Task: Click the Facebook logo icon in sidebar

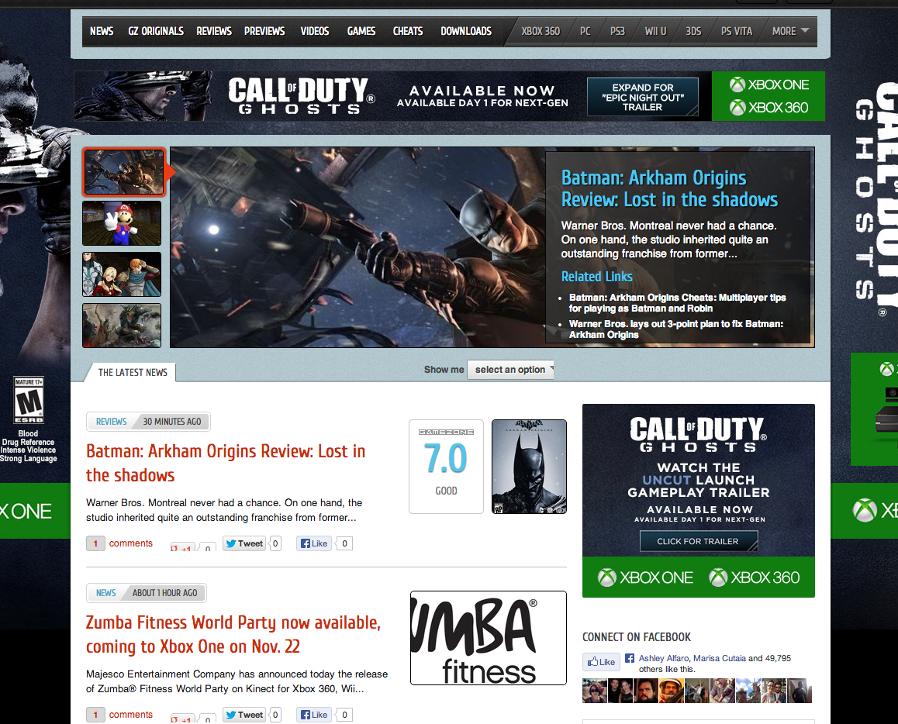Action: [630, 658]
